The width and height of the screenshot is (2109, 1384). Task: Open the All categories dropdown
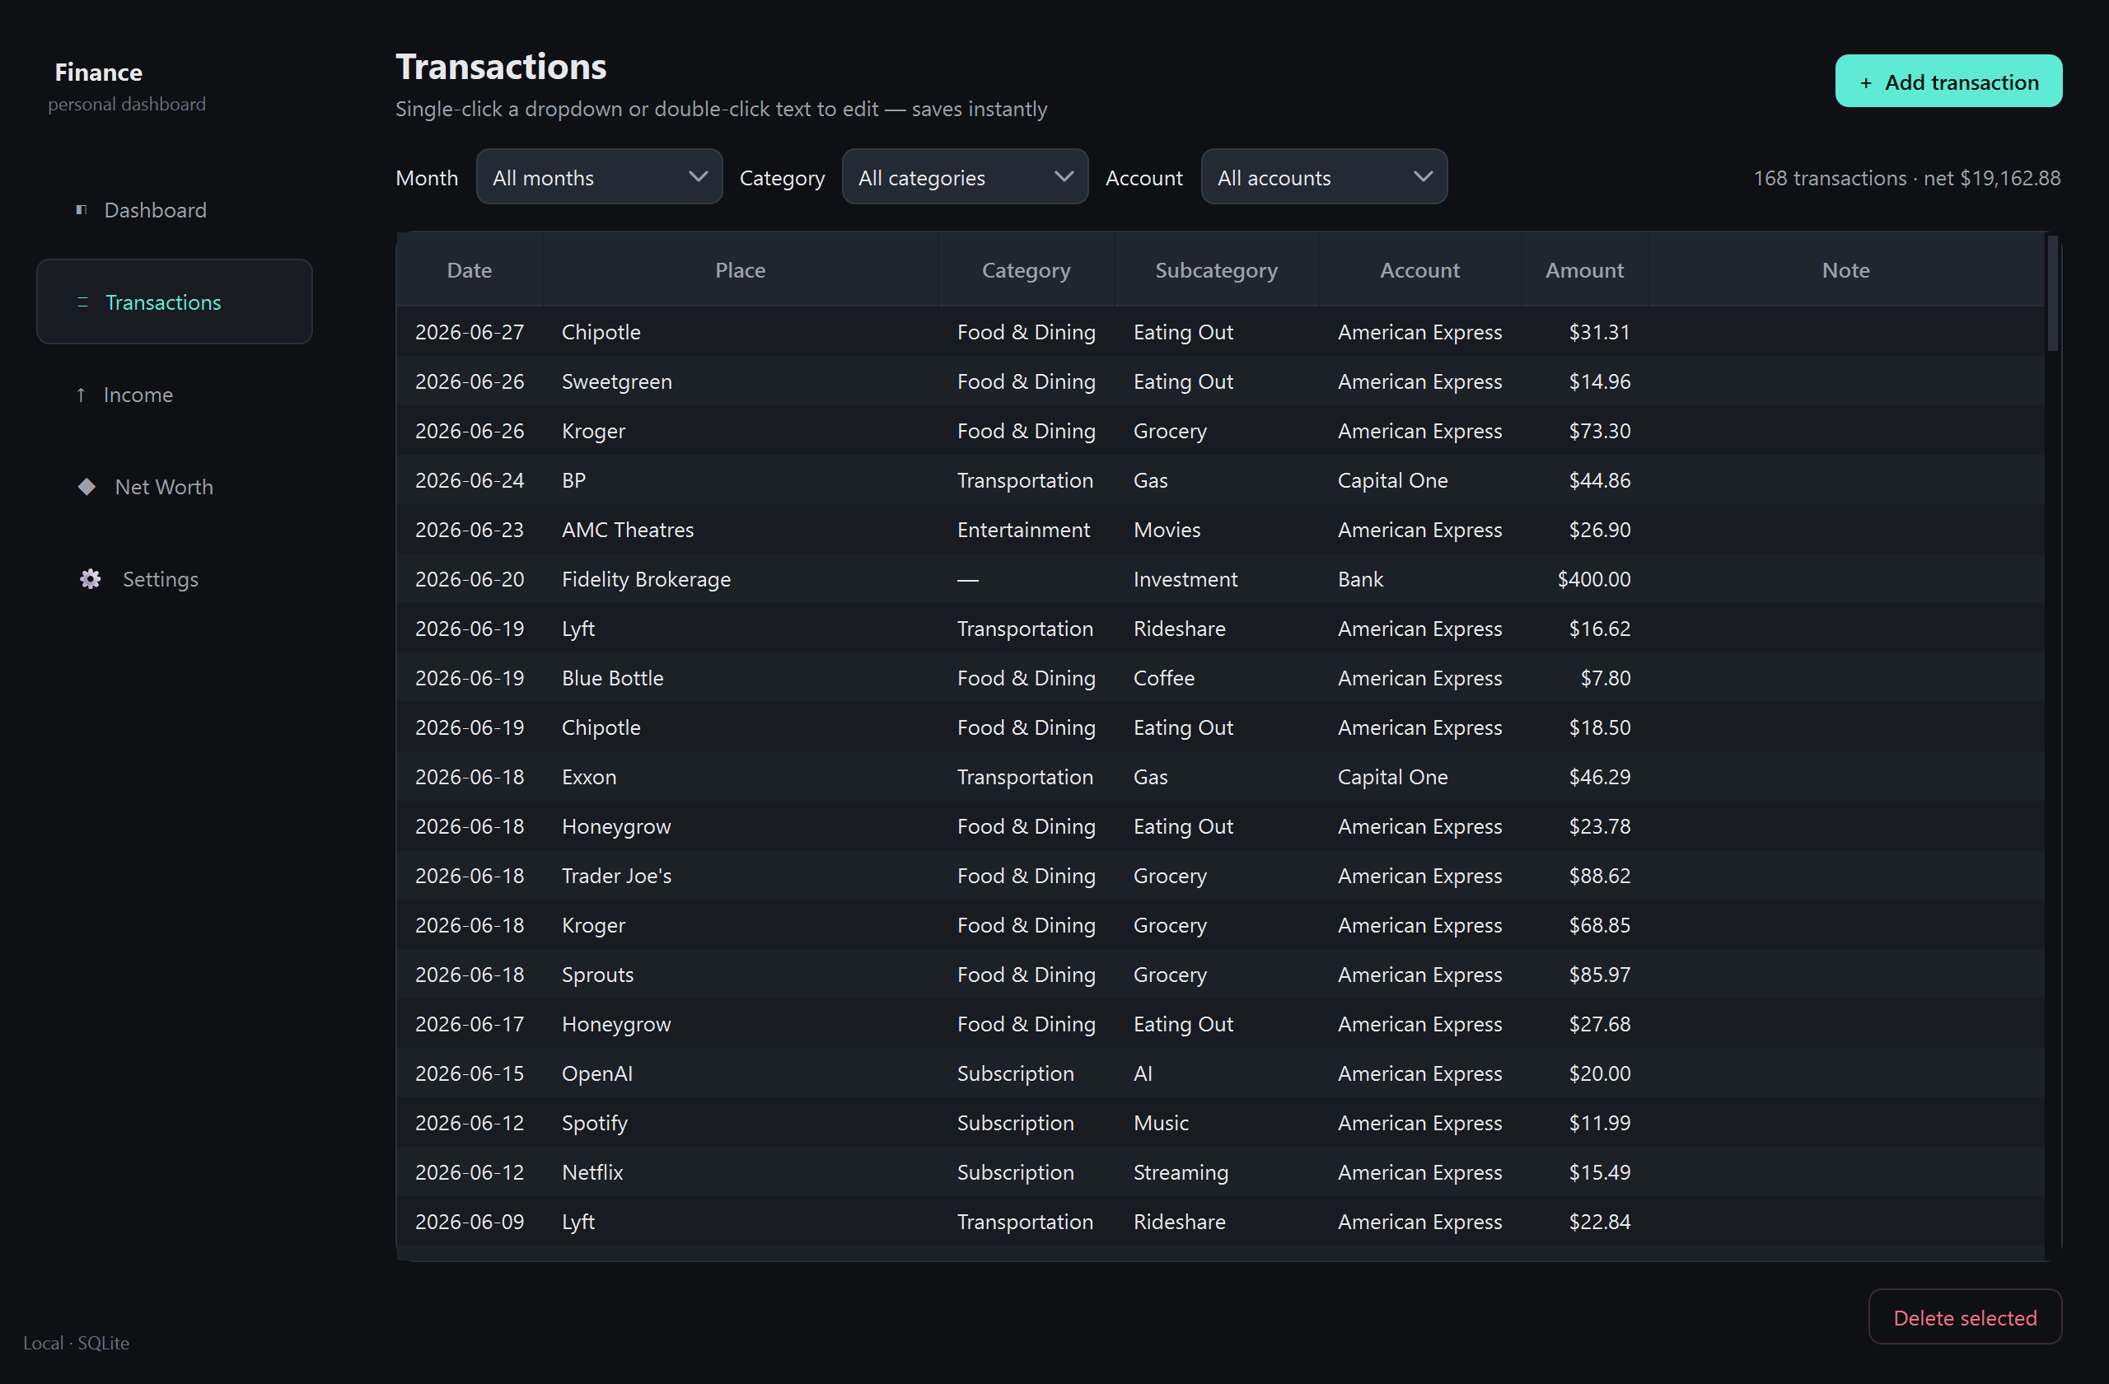964,177
